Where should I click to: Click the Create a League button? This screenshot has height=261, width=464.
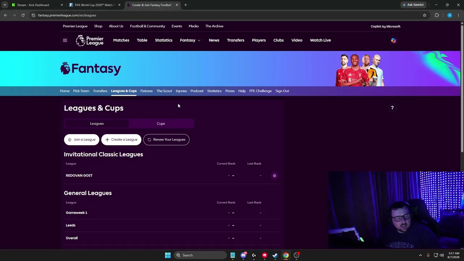point(121,140)
